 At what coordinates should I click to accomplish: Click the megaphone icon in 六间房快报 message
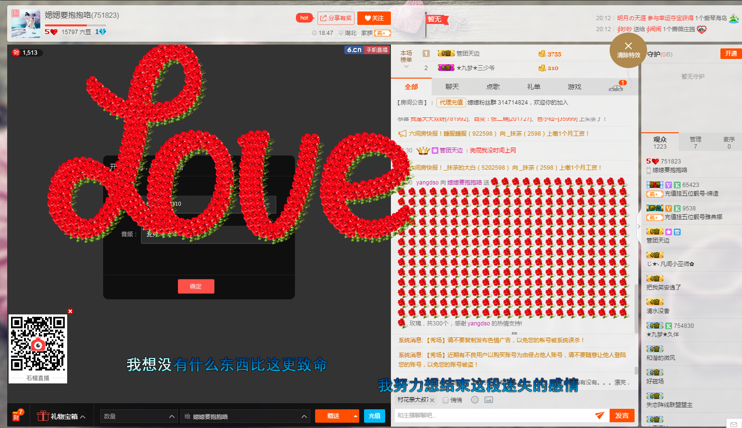point(402,134)
